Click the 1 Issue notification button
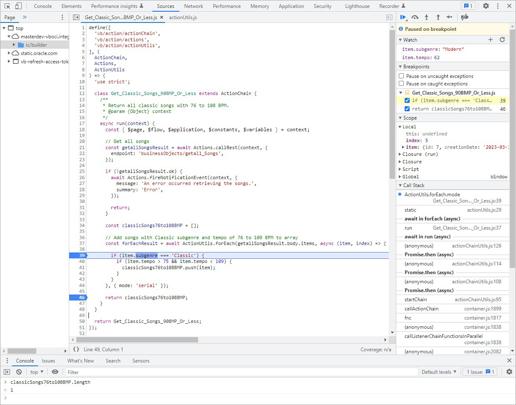Image resolution: width=516 pixels, height=405 pixels. (479, 372)
